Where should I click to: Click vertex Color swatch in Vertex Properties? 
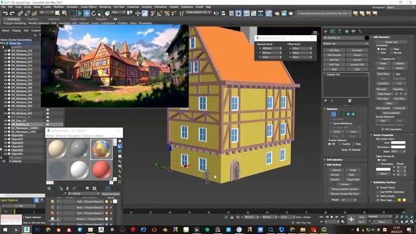point(398,143)
